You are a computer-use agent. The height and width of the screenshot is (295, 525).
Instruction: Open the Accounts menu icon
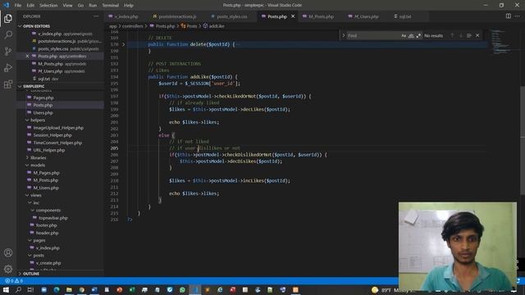(8, 252)
